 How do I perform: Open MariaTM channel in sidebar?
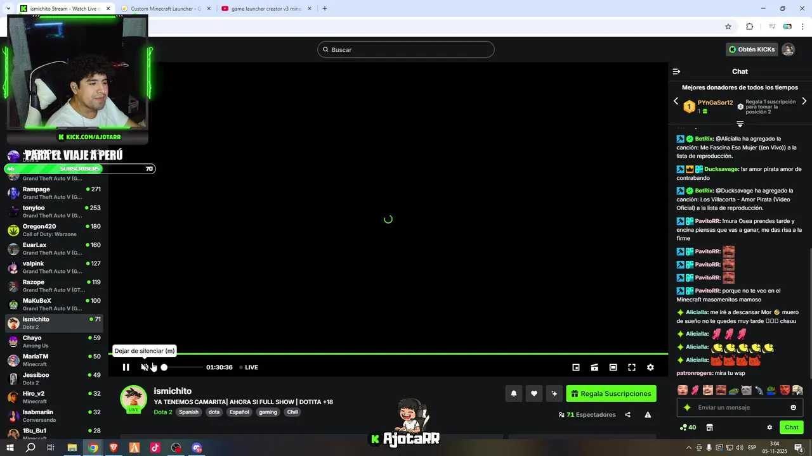pyautogui.click(x=54, y=360)
